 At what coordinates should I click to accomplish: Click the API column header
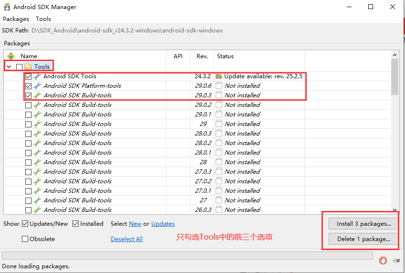coord(178,56)
